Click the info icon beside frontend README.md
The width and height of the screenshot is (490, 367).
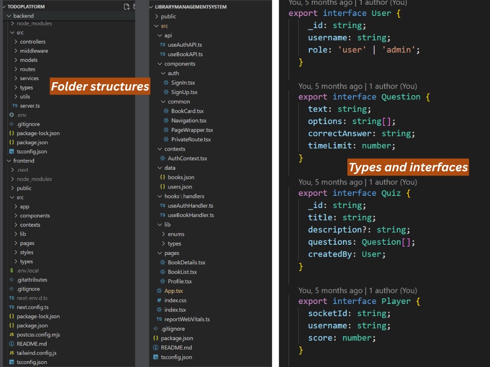coord(12,344)
